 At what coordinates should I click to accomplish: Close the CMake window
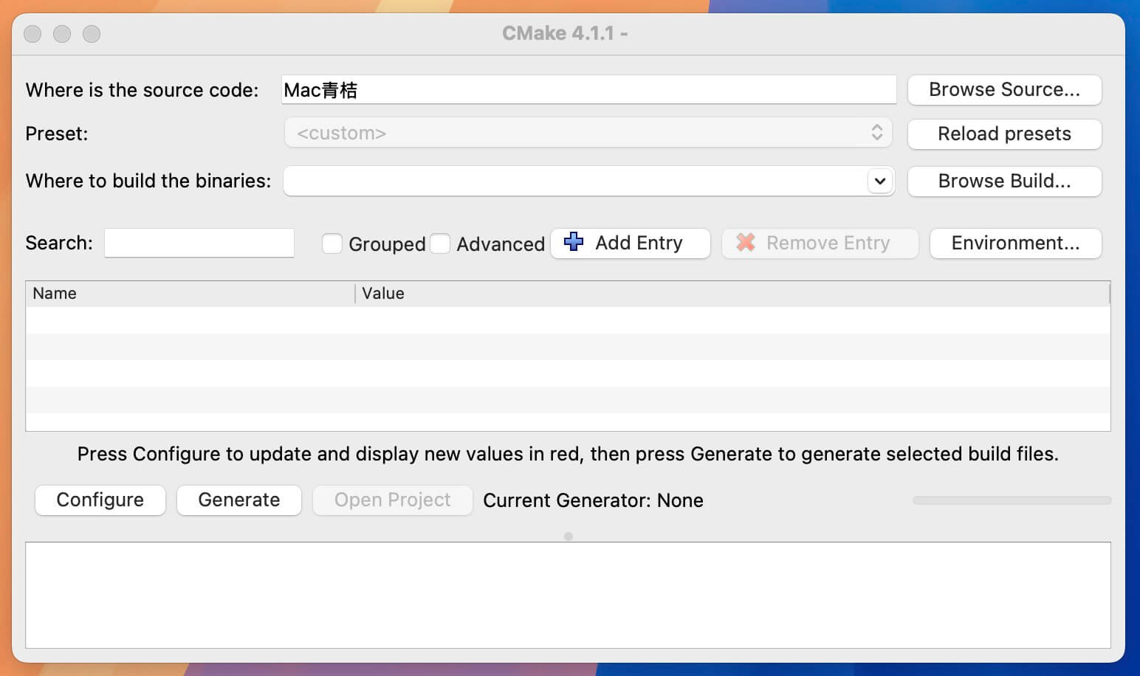click(32, 34)
